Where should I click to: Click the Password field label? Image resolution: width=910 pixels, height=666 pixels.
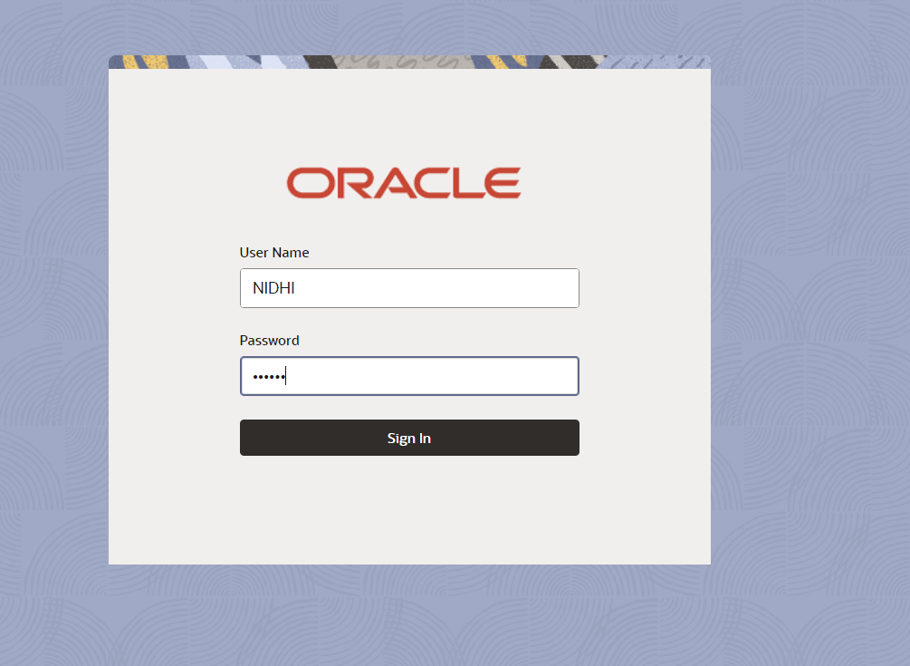pos(269,340)
